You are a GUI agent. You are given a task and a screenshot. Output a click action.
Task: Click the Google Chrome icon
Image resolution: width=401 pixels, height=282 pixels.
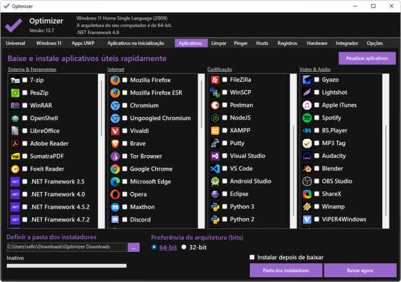coord(115,169)
